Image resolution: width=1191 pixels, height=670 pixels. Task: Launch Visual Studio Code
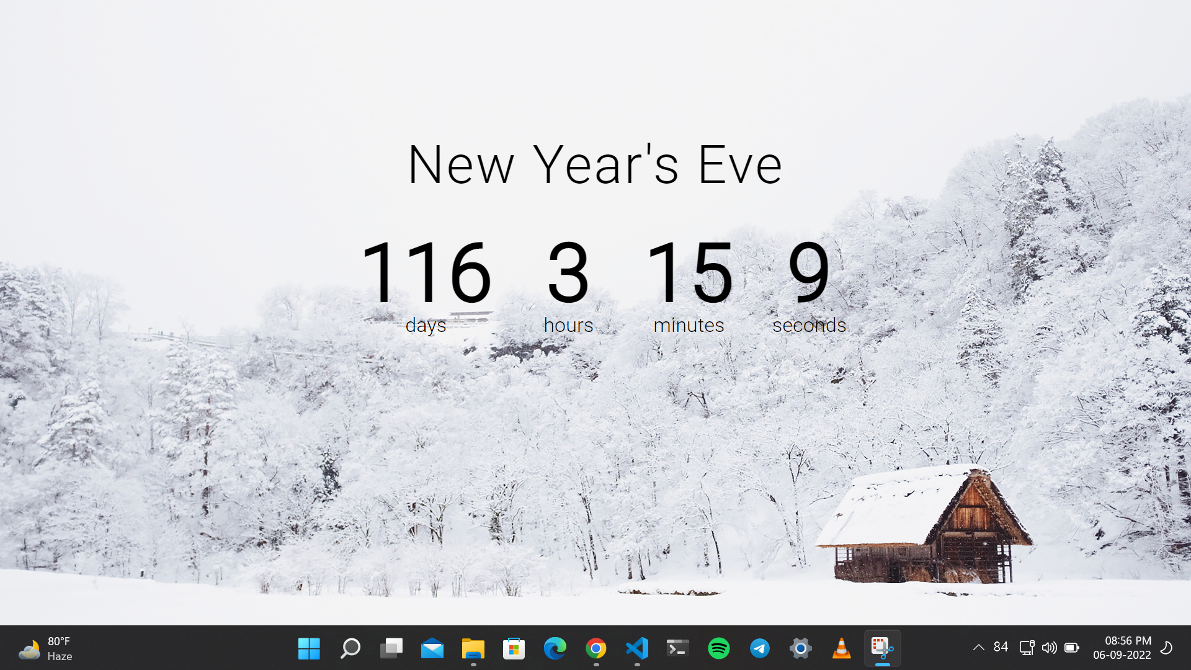638,649
